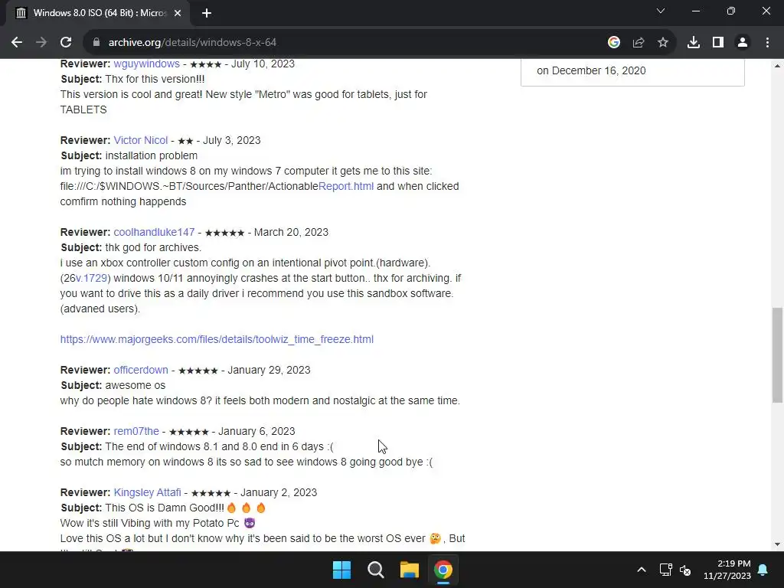Click the forward navigation arrow
The image size is (784, 588).
point(41,43)
